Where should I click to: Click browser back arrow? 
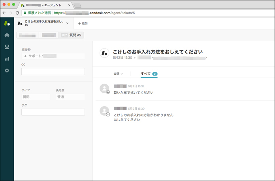tap(4, 13)
